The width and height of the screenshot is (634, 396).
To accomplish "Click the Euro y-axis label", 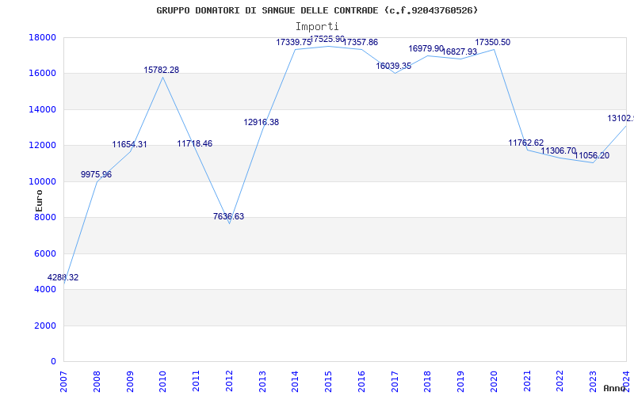I will (39, 200).
